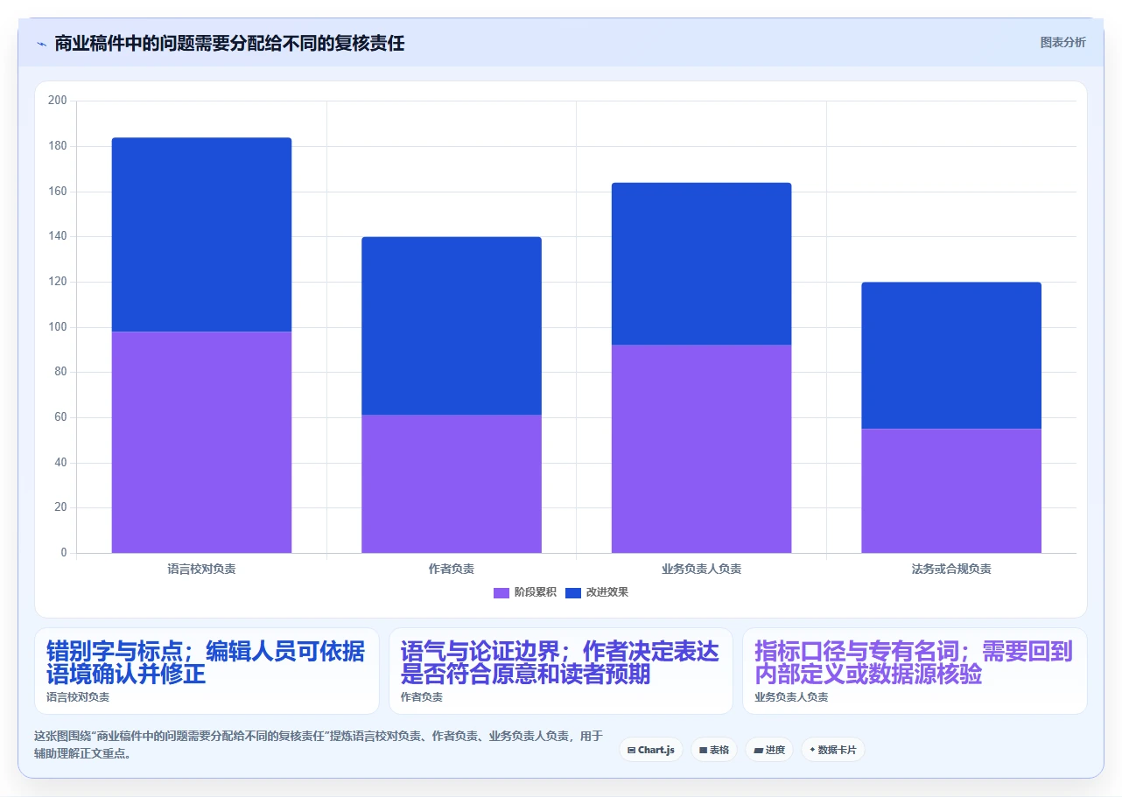This screenshot has width=1122, height=797.
Task: Toggle the 阶段累积 legend purple swatch
Action: [501, 593]
